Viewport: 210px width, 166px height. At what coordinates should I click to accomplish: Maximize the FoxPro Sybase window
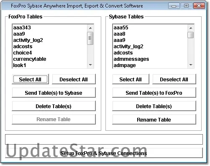(187, 6)
